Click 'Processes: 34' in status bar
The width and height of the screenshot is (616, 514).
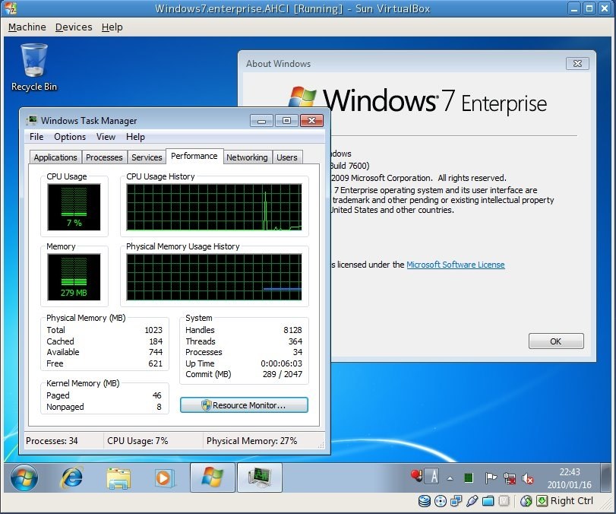tap(52, 441)
